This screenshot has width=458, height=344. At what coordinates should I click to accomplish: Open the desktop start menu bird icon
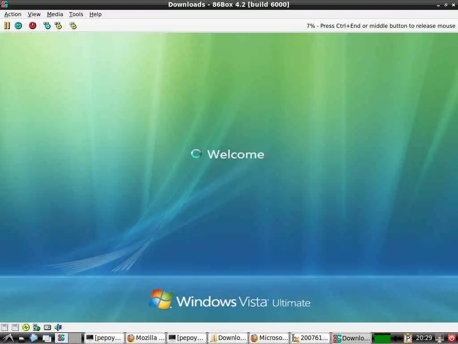(x=8, y=338)
